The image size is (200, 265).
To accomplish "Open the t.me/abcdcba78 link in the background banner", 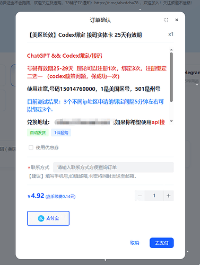I will coord(116,3).
